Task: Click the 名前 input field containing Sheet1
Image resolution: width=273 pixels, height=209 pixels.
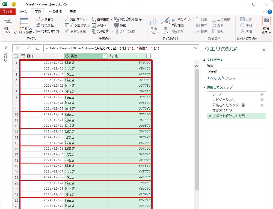Action: pyautogui.click(x=236, y=71)
